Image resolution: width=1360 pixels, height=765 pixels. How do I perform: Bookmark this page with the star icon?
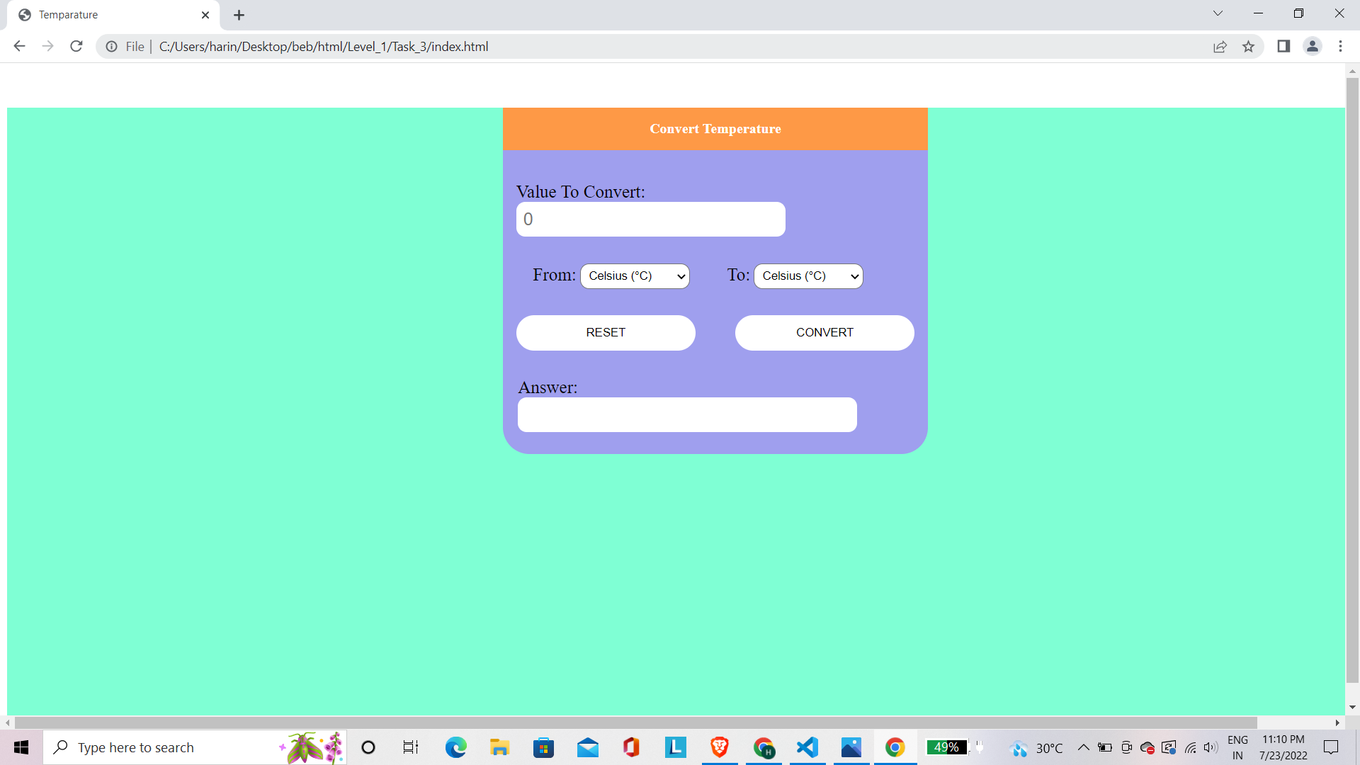[x=1249, y=46]
